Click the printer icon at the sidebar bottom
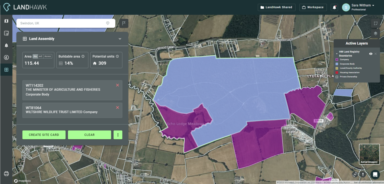 [x=6, y=173]
